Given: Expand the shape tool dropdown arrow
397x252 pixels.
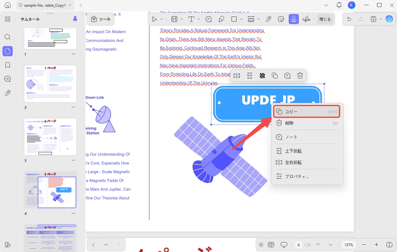Looking at the screenshot, I should click(242, 19).
